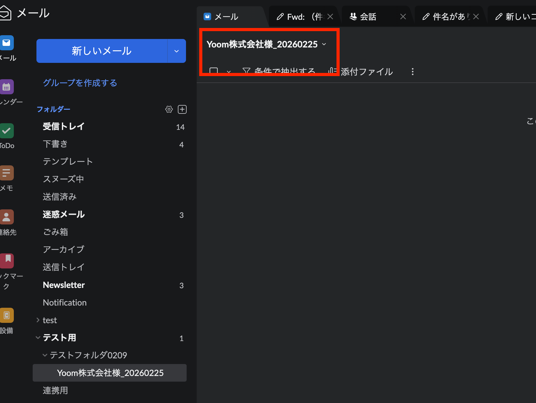
Task: Open the Contacts (連絡先) app icon
Action: pyautogui.click(x=6, y=217)
